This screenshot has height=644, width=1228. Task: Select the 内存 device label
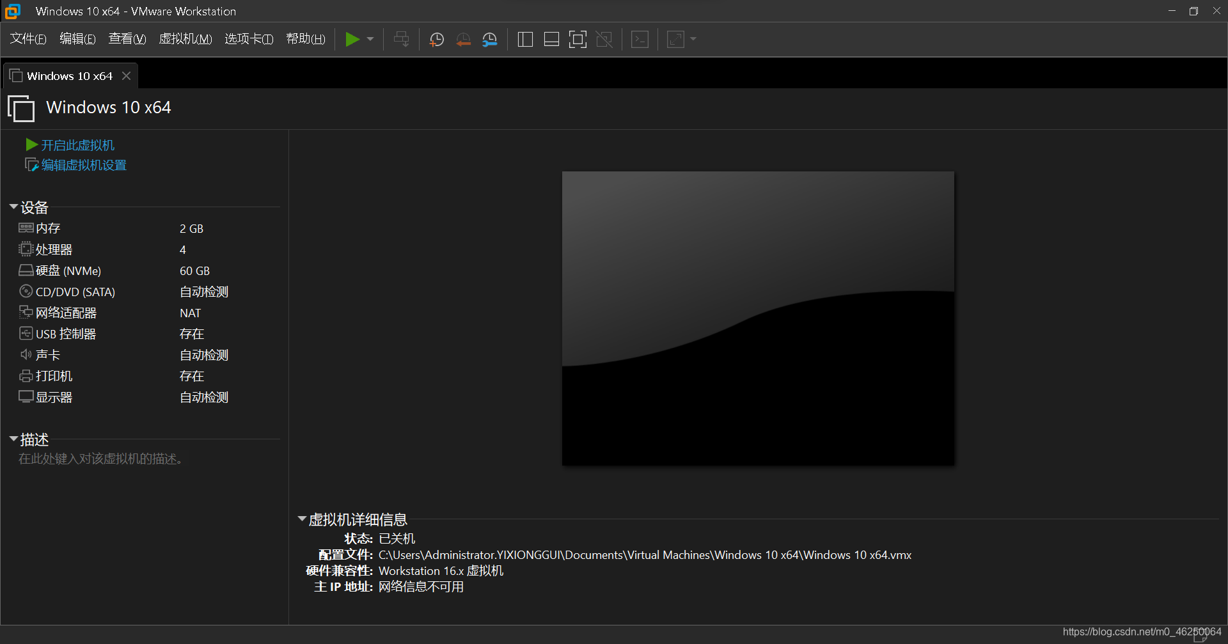pos(48,228)
